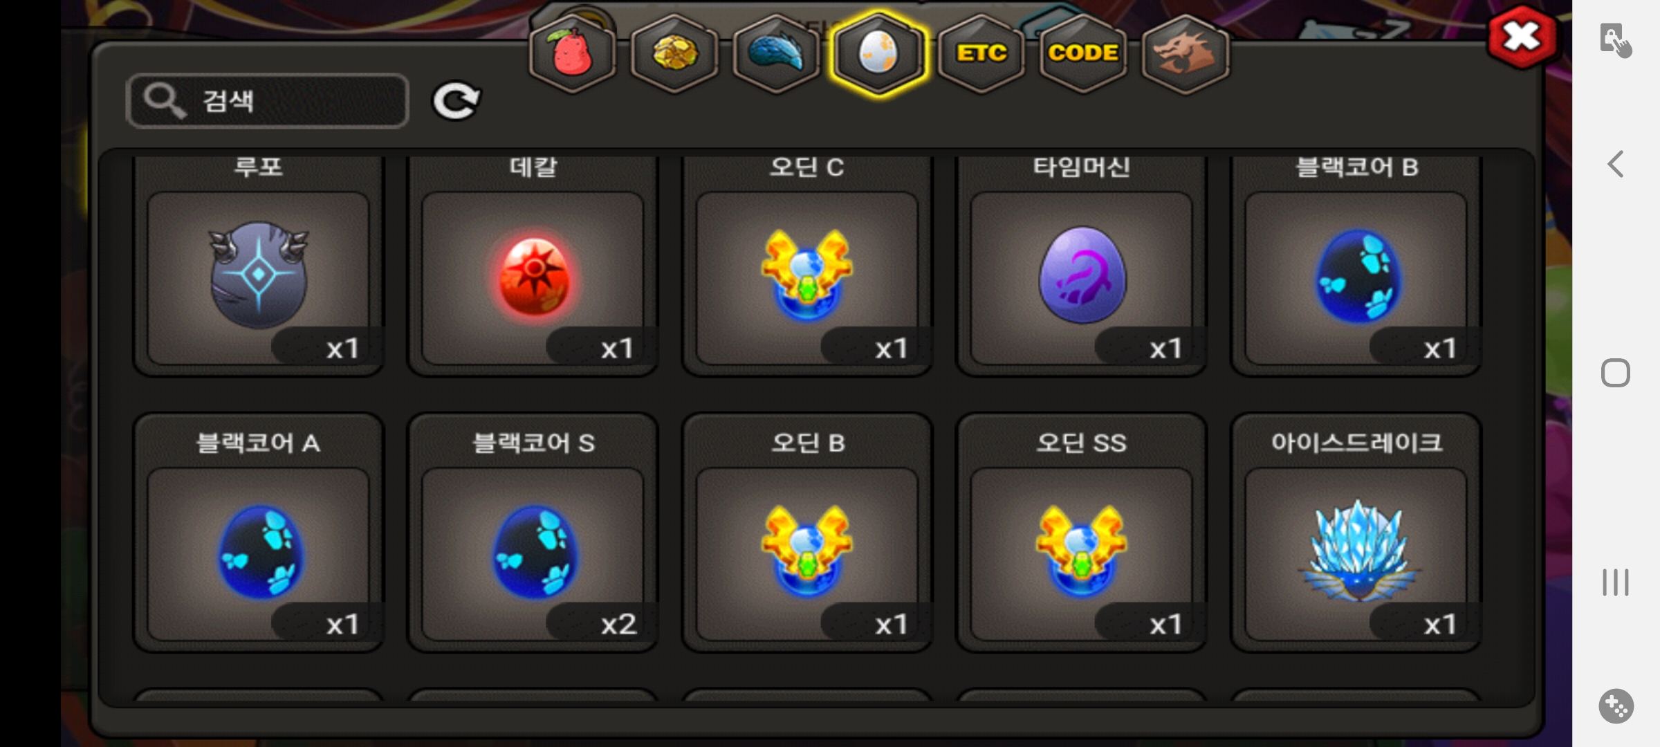1660x747 pixels.
Task: Click the 검색 search field
Action: point(268,101)
